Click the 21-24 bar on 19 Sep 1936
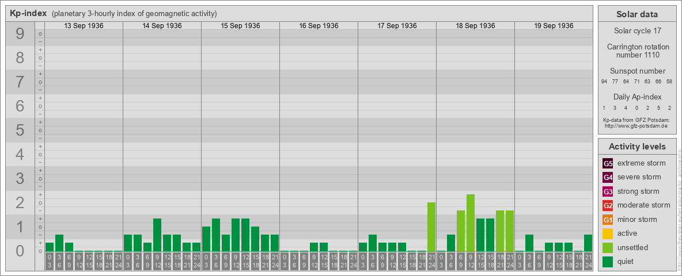Viewport: 682px width, 276px height. (588, 243)
